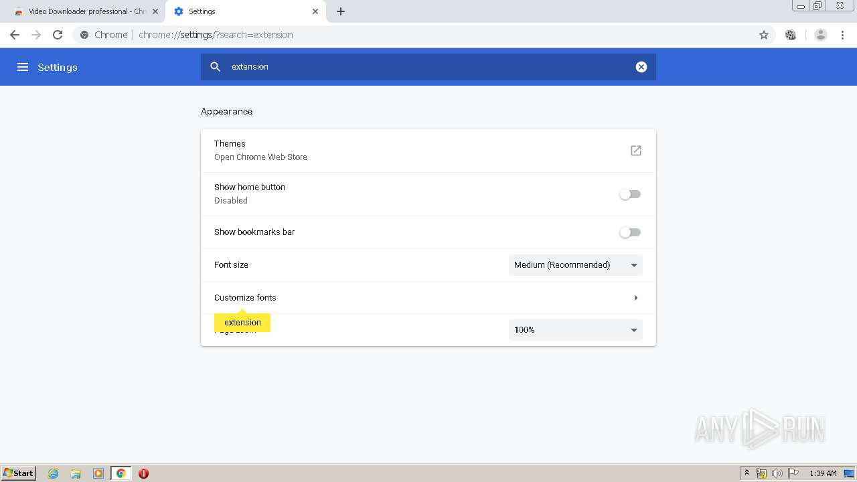The image size is (857, 482).
Task: Click the settings search field containing extension
Action: pyautogui.click(x=428, y=67)
